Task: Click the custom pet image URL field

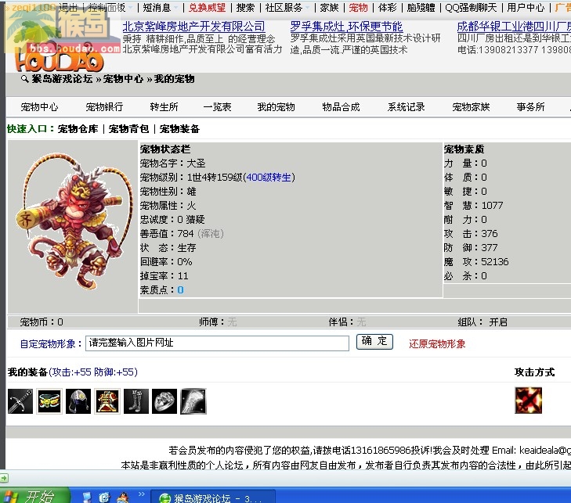Action: (217, 343)
